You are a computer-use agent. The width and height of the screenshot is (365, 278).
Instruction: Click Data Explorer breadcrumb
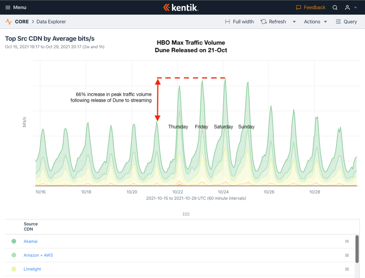tap(51, 22)
